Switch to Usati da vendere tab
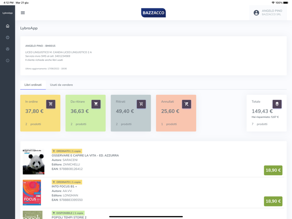Image resolution: width=292 pixels, height=219 pixels. tap(61, 85)
